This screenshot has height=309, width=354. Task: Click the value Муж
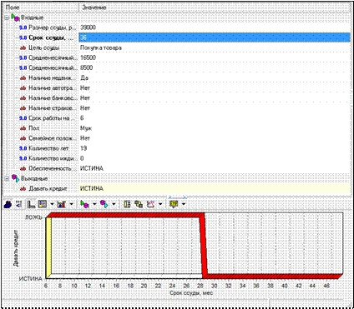[86, 128]
